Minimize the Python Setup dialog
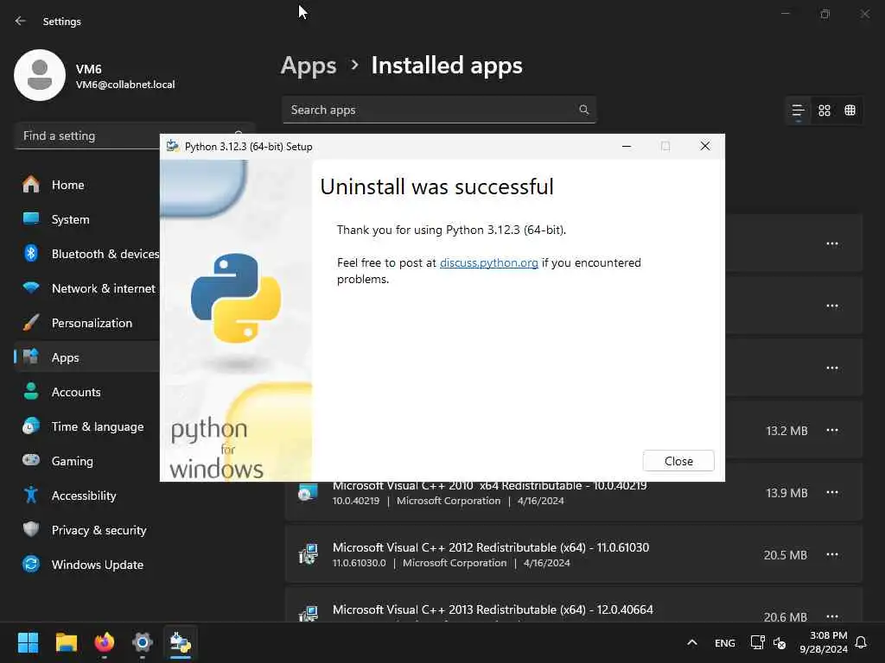This screenshot has height=663, width=885. click(x=626, y=147)
